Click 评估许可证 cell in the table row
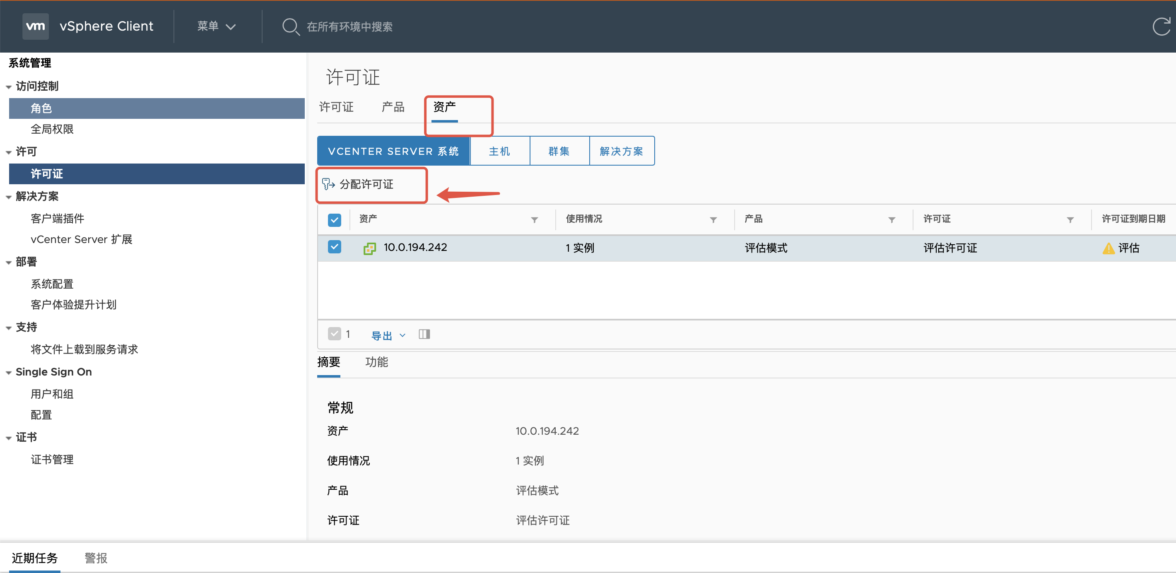Image resolution: width=1176 pixels, height=573 pixels. tap(950, 248)
